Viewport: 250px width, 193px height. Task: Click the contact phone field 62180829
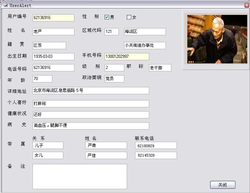pos(156,145)
